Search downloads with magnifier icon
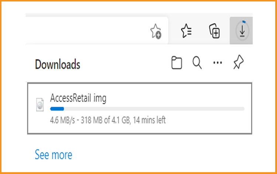 click(197, 62)
